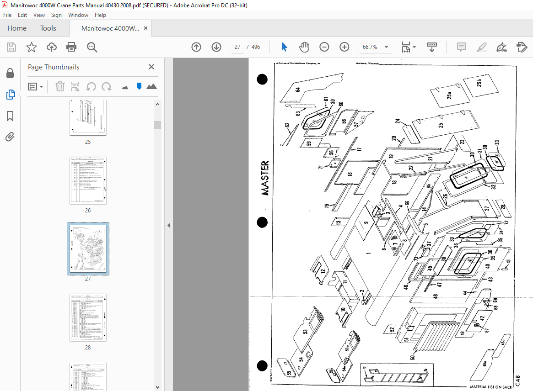Image resolution: width=533 pixels, height=391 pixels.
Task: Click the thumbnails scrollbar handle
Action: [157, 125]
